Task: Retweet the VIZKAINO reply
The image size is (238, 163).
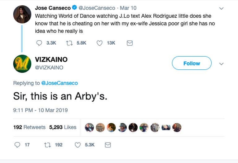Action: [x=47, y=145]
